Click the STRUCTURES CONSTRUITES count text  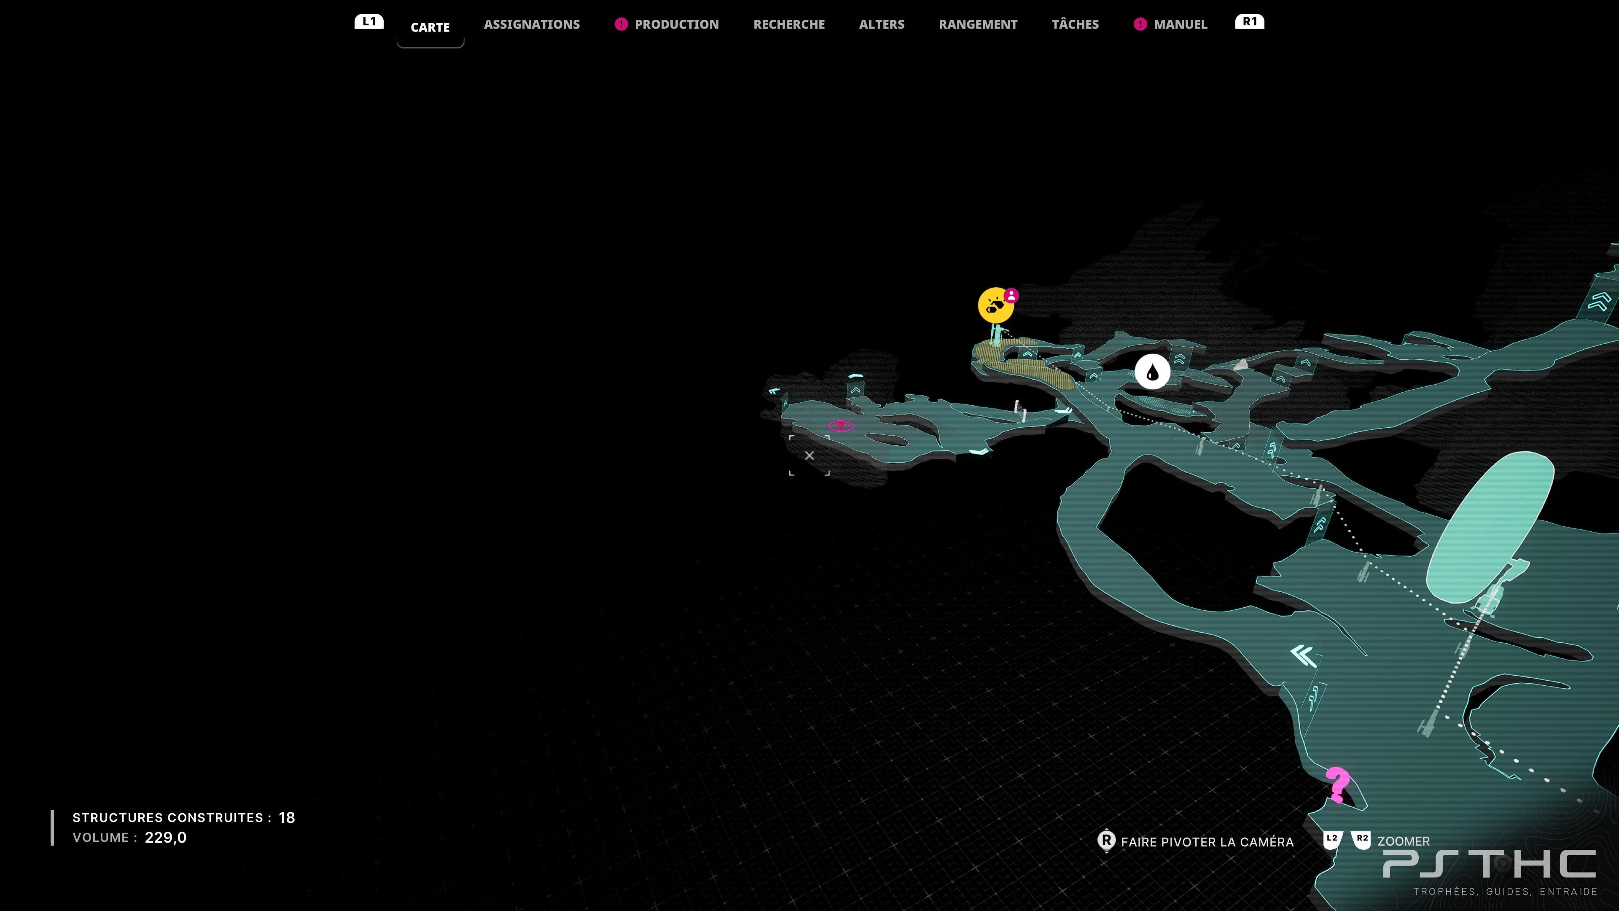point(183,817)
